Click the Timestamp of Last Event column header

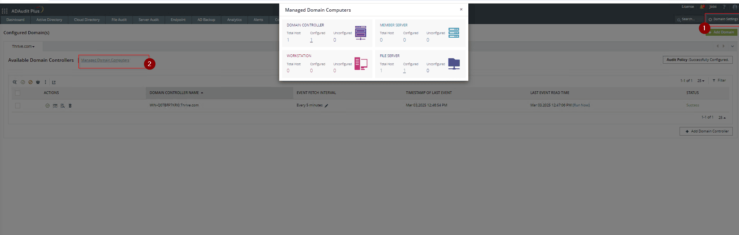click(429, 93)
